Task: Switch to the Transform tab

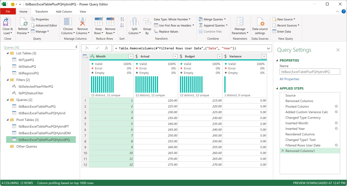Action: [x=41, y=12]
